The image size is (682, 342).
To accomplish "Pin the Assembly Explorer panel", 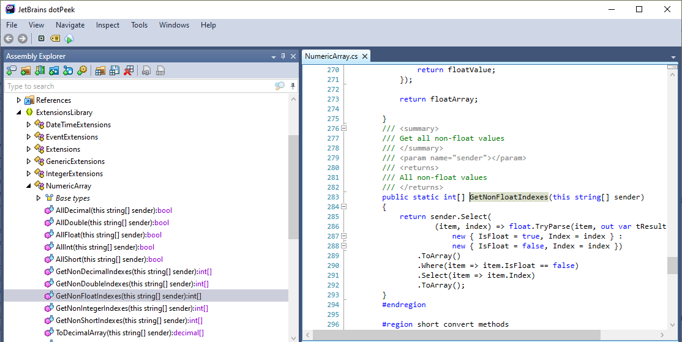I will click(x=283, y=56).
